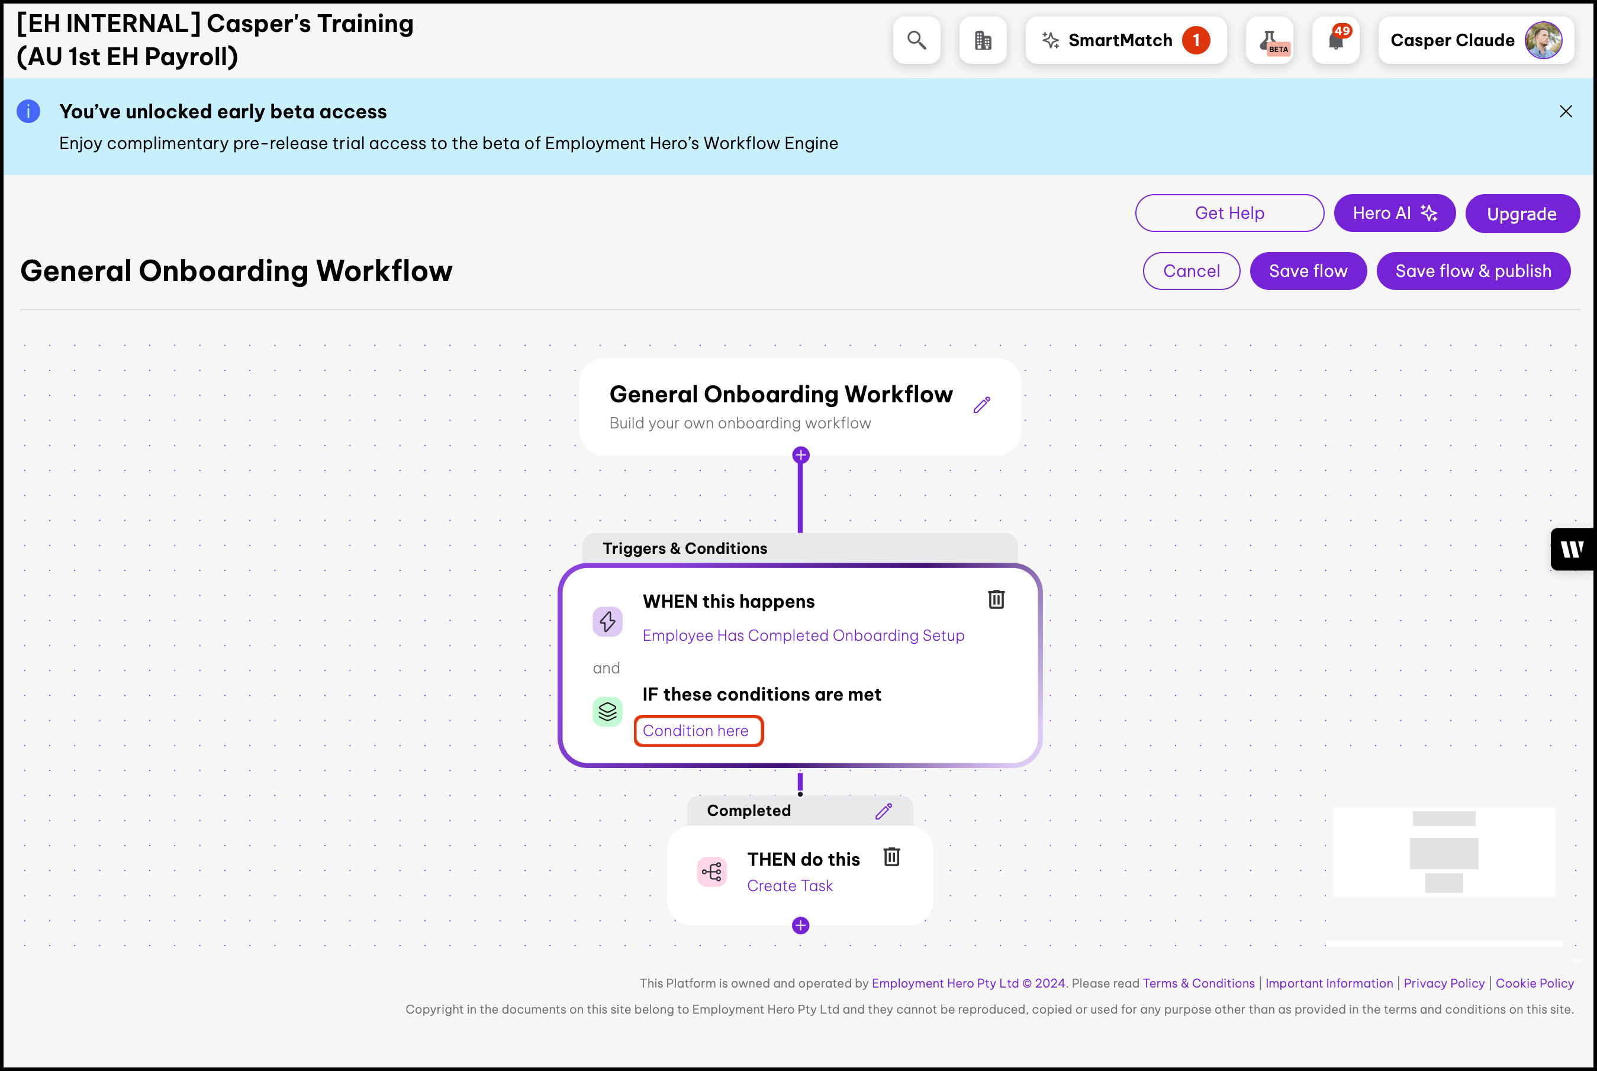Click the search magnifier icon
1597x1071 pixels.
916,41
